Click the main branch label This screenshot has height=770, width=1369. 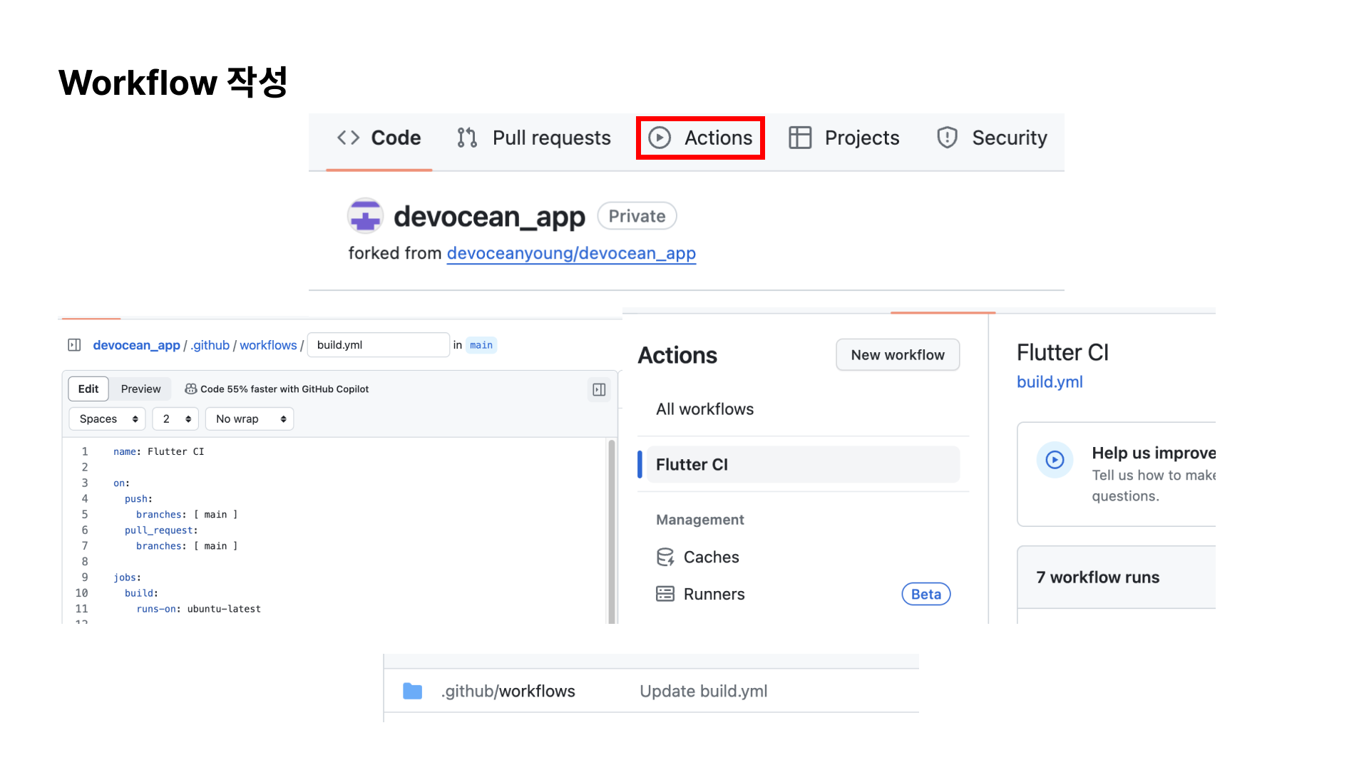coord(481,345)
